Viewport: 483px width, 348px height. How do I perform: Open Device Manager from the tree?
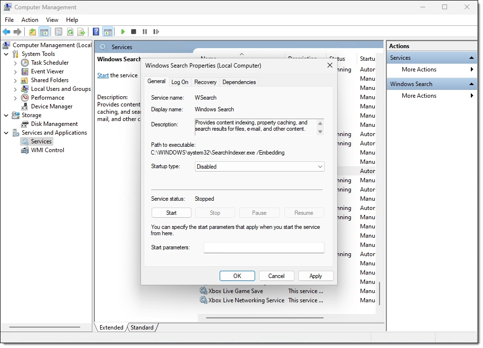(52, 106)
